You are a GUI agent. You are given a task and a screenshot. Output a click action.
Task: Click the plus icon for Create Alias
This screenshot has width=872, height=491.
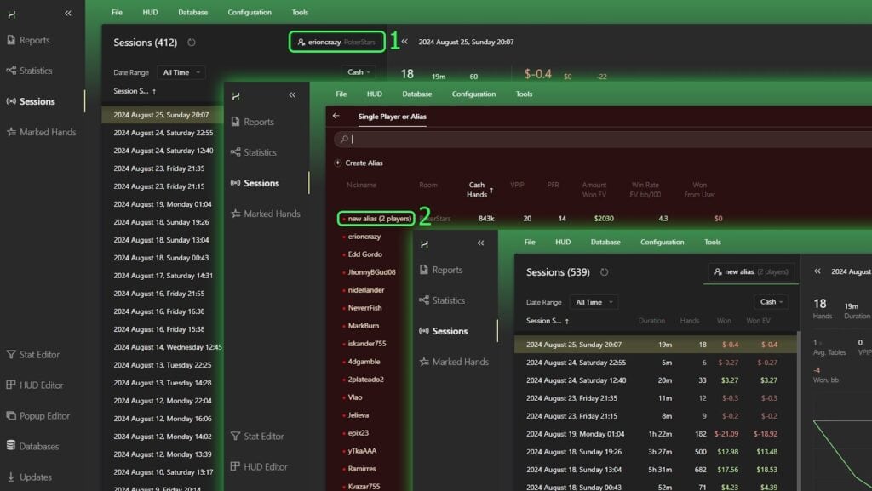pos(338,163)
